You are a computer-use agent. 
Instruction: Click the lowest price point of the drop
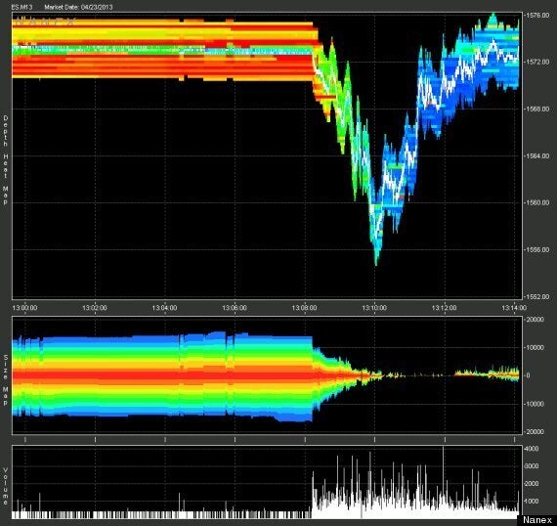376,264
